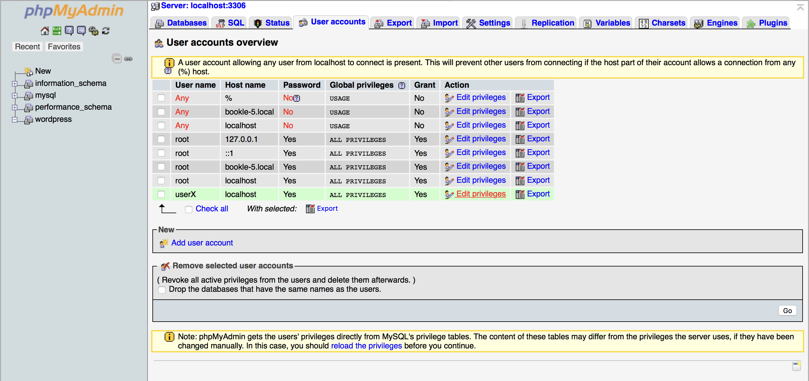Screen dimensions: 809x381
Task: Tick the userX localhost checkbox
Action: click(x=161, y=195)
